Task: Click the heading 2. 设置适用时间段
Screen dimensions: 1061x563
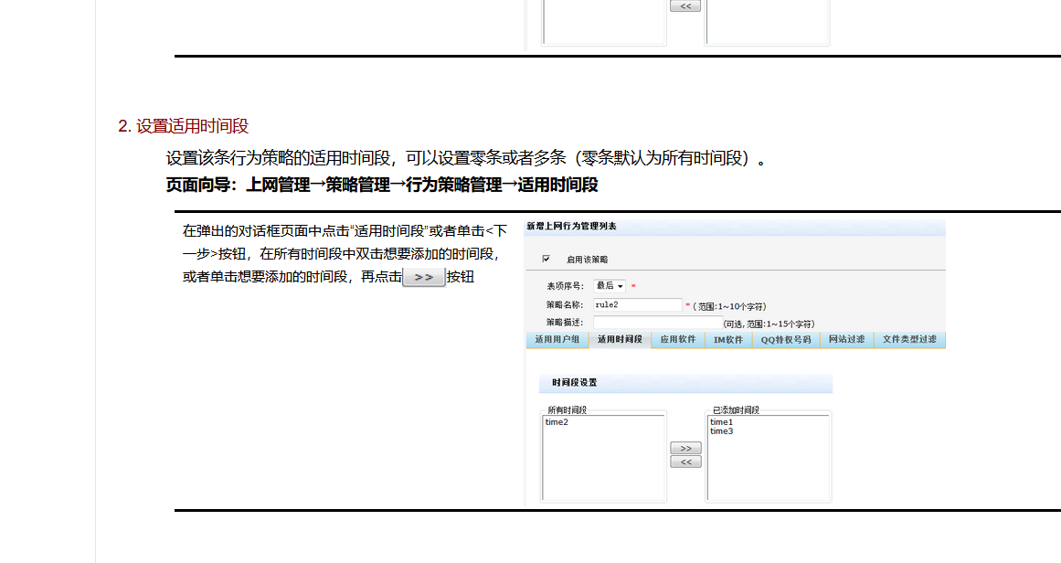Action: coord(184,126)
